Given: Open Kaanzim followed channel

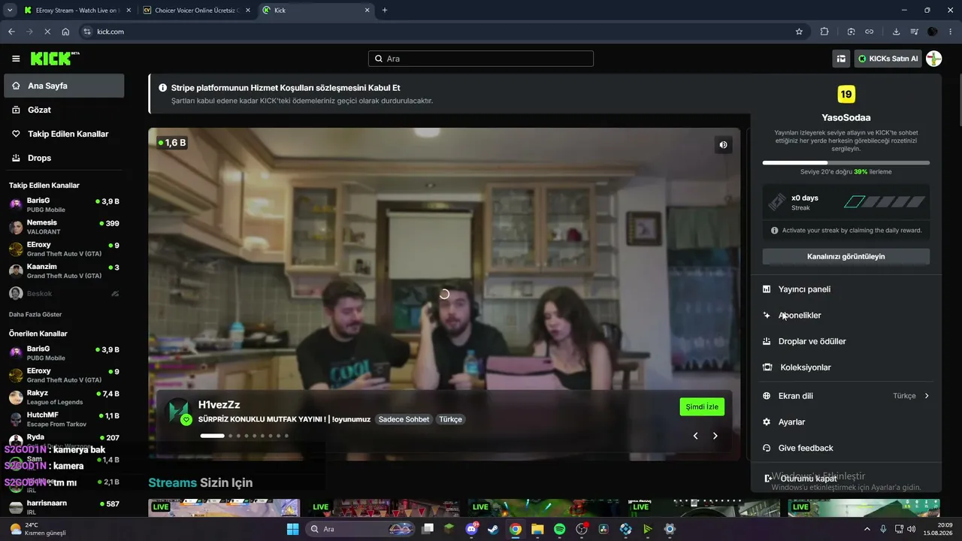Looking at the screenshot, I should (x=64, y=271).
